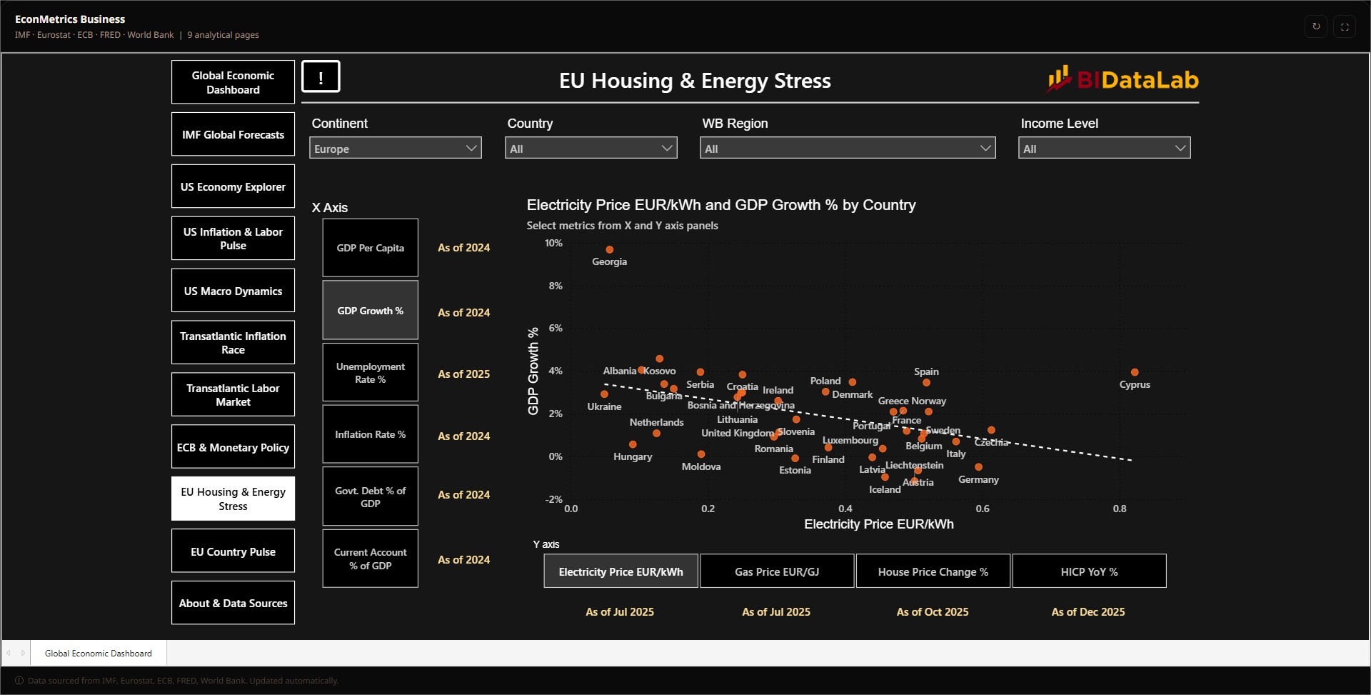Expand the WB Region dropdown
1371x695 pixels.
point(848,148)
